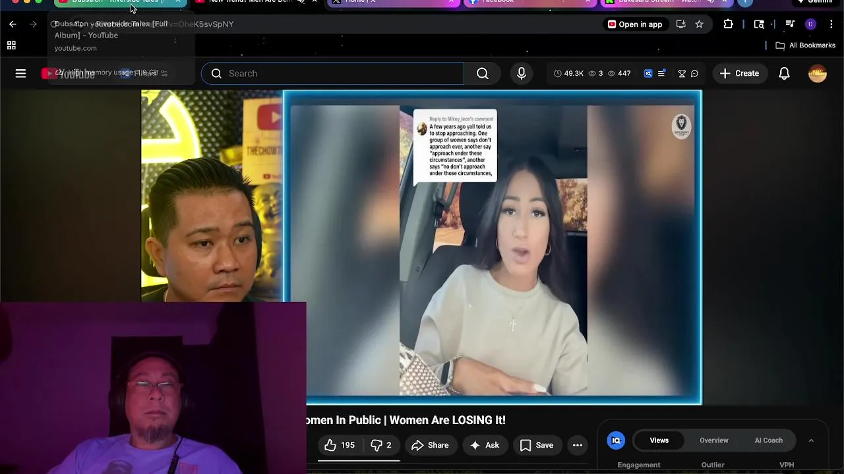This screenshot has height=474, width=844.
Task: Open the channel avatar account menu
Action: 818,73
